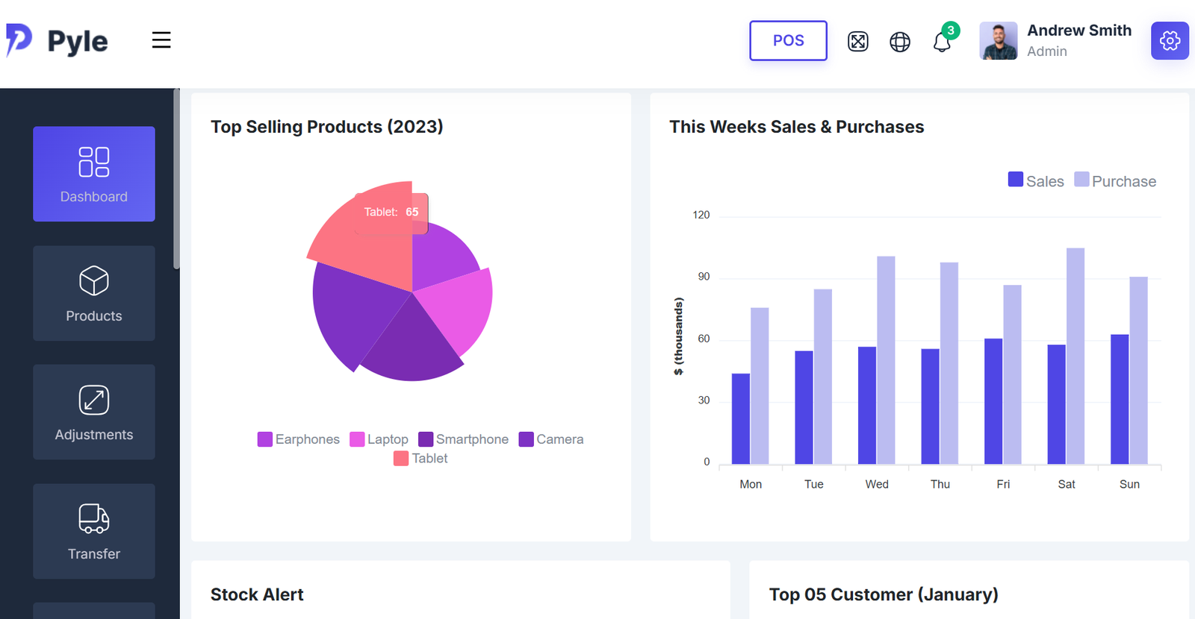1195x619 pixels.
Task: Click the Tablet legend color swatch
Action: (401, 459)
